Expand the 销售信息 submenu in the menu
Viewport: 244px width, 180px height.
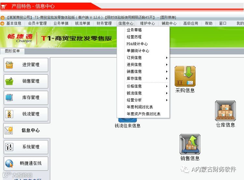(x=143, y=71)
